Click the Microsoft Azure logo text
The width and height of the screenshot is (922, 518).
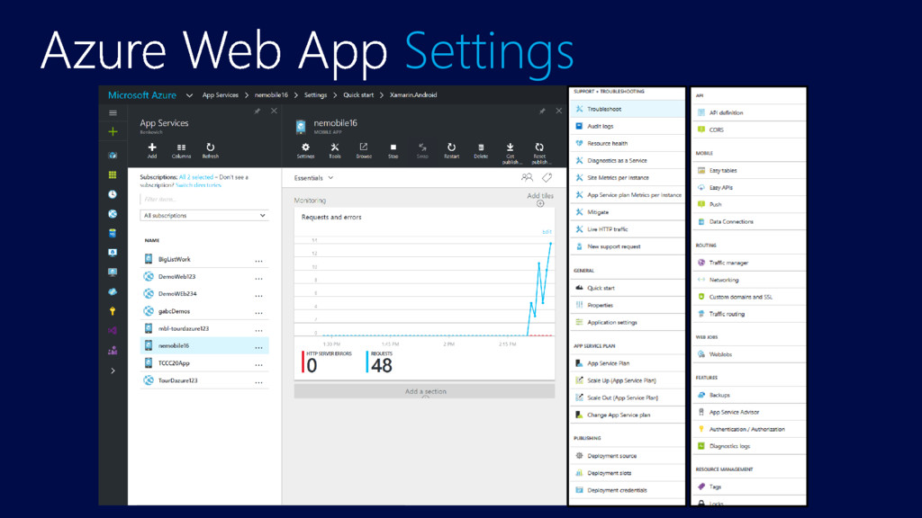[x=142, y=95]
